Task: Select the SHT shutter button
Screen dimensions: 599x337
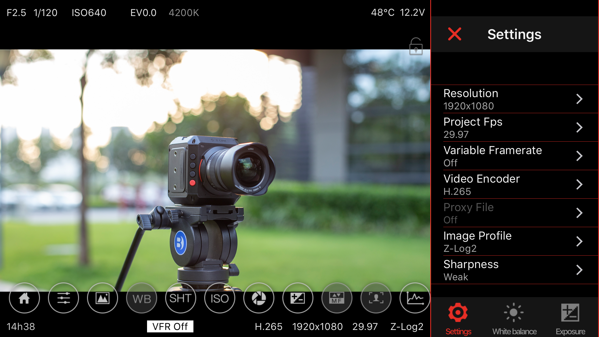Action: [180, 298]
